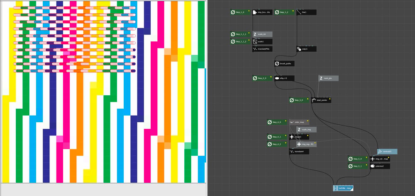Select the Step_1_1_2 null node
Image resolution: width=415 pixels, height=196 pixels.
[240, 41]
